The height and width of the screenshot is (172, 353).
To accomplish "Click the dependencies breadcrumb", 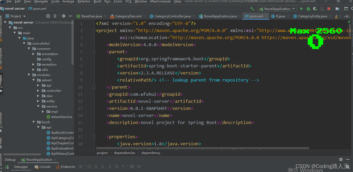I will click(x=125, y=153).
